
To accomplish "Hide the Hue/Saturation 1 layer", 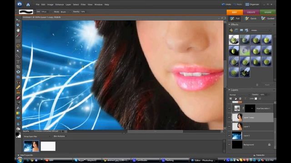I will point(229,109).
